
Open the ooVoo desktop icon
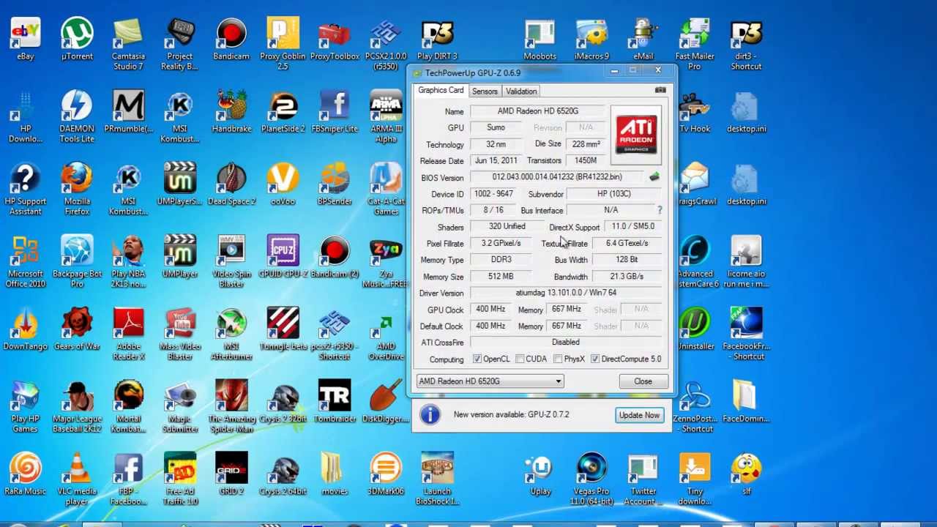coord(283,183)
